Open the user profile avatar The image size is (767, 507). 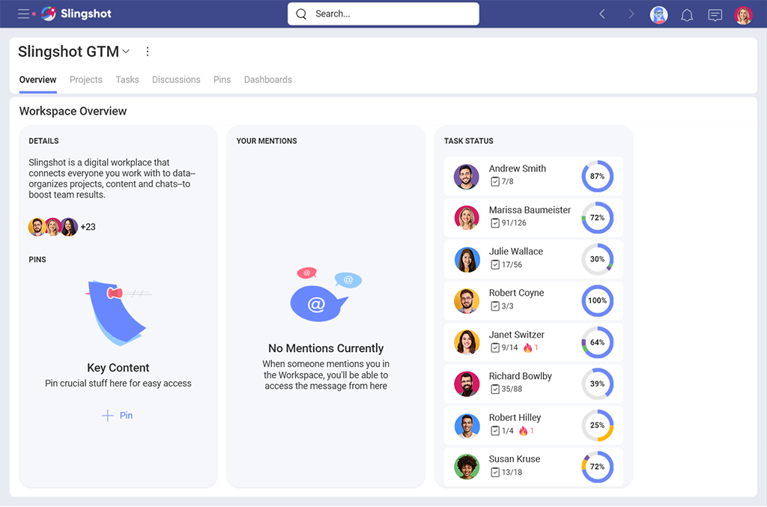(x=743, y=15)
